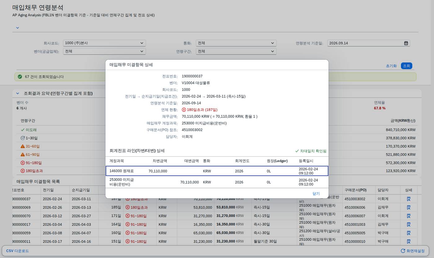Screen dimensions: 434x258
Task: Click the 차변금액 column header in dialog
Action: click(x=160, y=161)
